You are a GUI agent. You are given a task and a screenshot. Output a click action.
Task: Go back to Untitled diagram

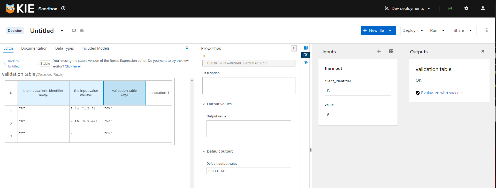coord(14,64)
